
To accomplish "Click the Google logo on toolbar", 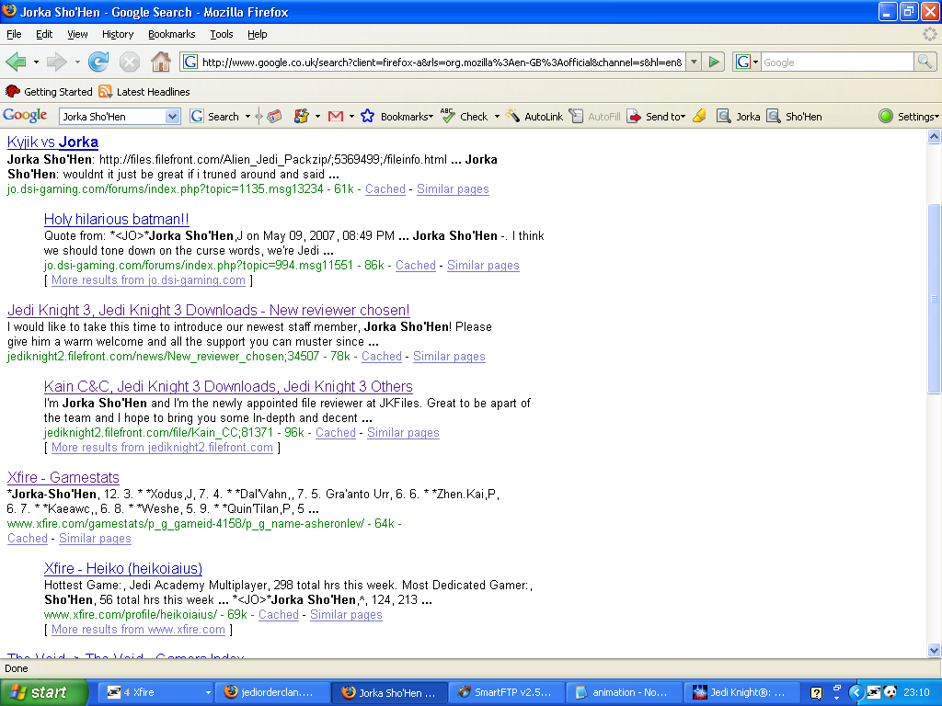I will (25, 115).
